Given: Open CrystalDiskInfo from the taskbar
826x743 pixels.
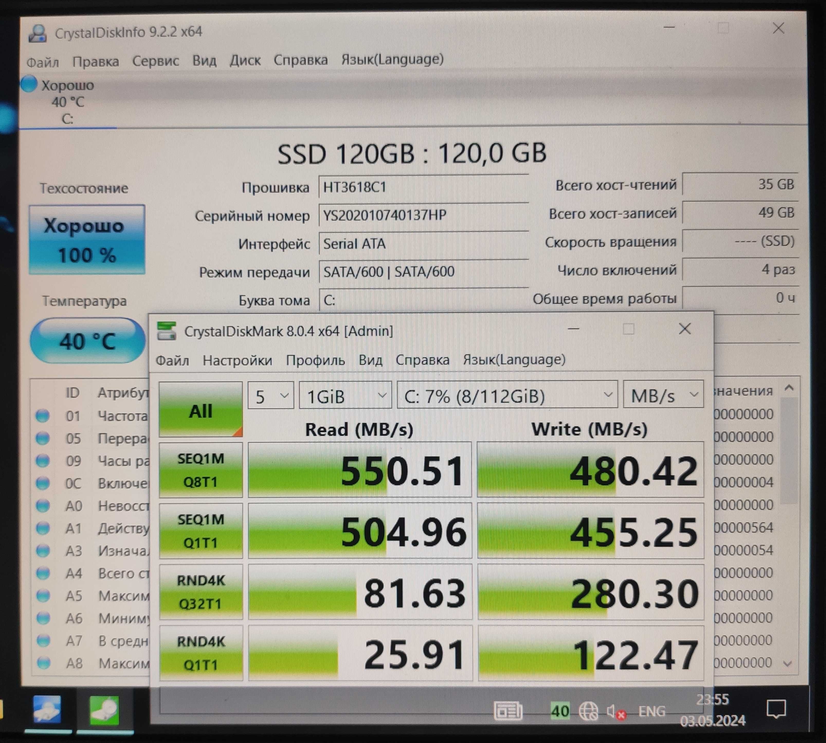Looking at the screenshot, I should coord(48,710).
